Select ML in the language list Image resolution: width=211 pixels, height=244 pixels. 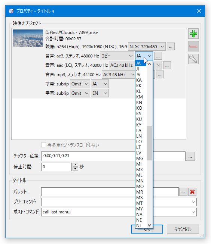click(x=141, y=175)
